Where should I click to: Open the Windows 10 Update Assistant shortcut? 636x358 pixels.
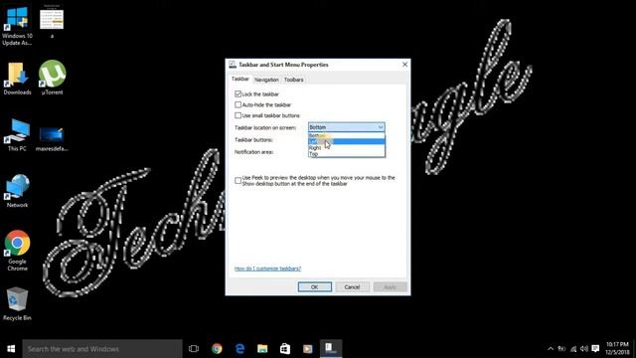click(17, 25)
